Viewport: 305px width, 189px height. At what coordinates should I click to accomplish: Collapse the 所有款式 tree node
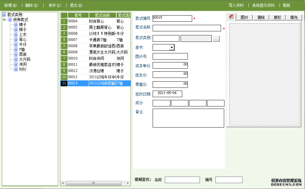tap(4, 20)
